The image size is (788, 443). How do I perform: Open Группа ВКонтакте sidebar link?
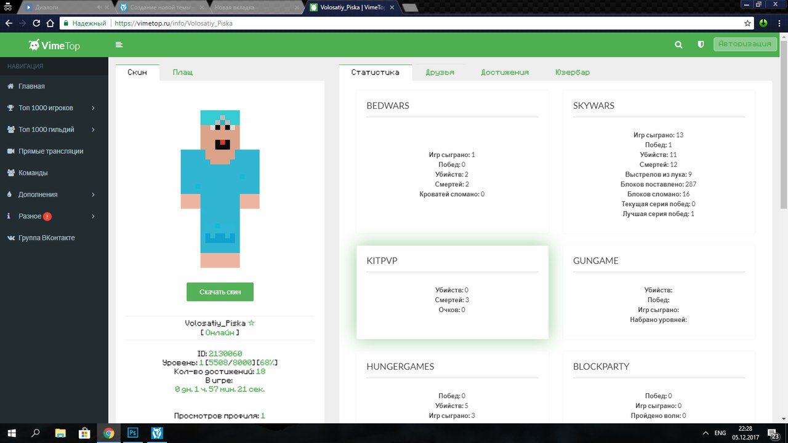[46, 237]
